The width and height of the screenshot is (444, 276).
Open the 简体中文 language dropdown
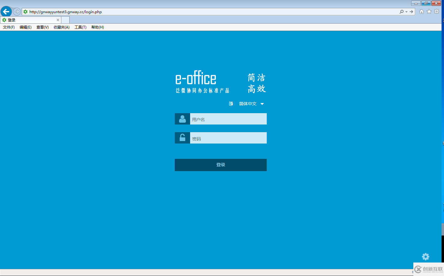(x=248, y=104)
